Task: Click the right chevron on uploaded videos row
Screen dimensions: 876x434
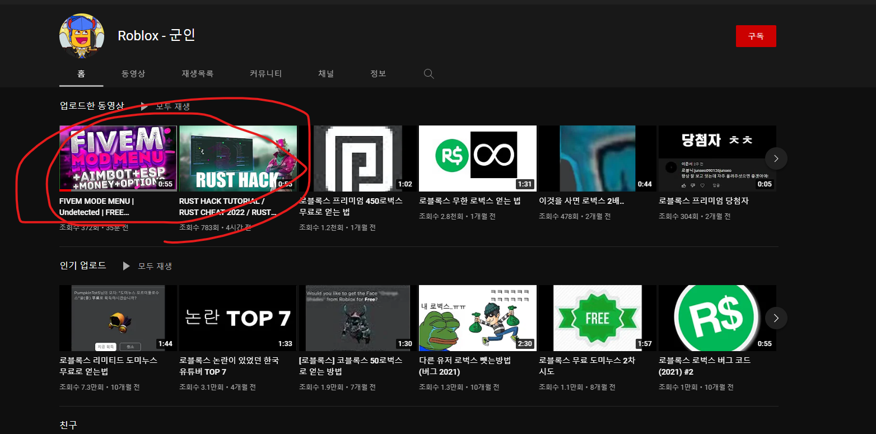Action: (x=776, y=158)
